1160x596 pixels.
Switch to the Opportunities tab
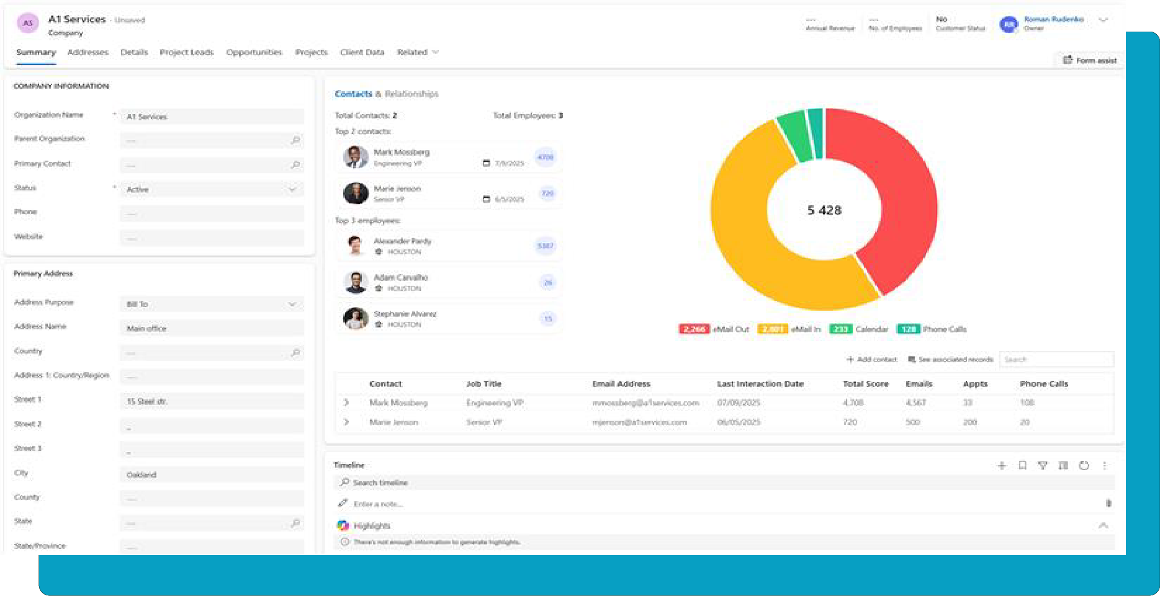pyautogui.click(x=254, y=52)
